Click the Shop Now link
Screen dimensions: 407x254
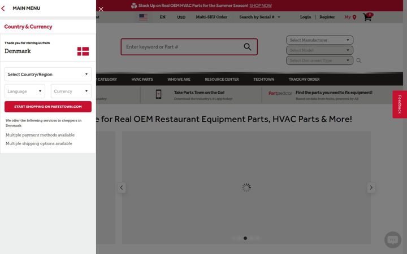coord(261,6)
